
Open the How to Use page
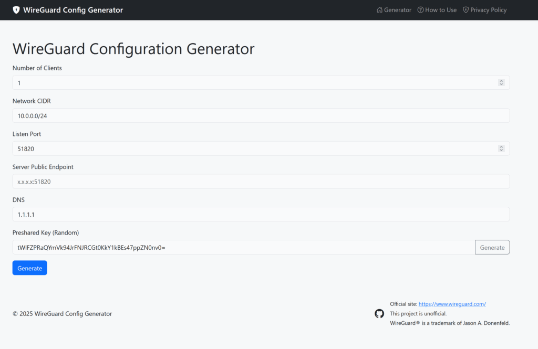437,10
